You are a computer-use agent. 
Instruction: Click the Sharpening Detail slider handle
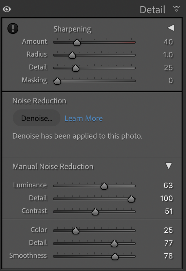pyautogui.click(x=75, y=68)
